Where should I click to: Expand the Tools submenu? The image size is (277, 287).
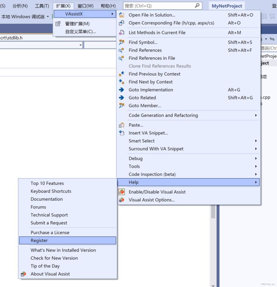tap(256, 166)
